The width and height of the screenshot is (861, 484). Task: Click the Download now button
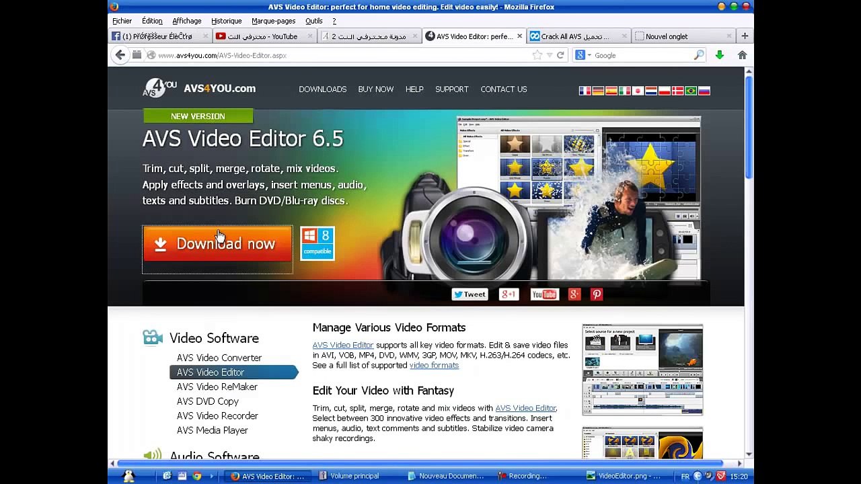[217, 243]
